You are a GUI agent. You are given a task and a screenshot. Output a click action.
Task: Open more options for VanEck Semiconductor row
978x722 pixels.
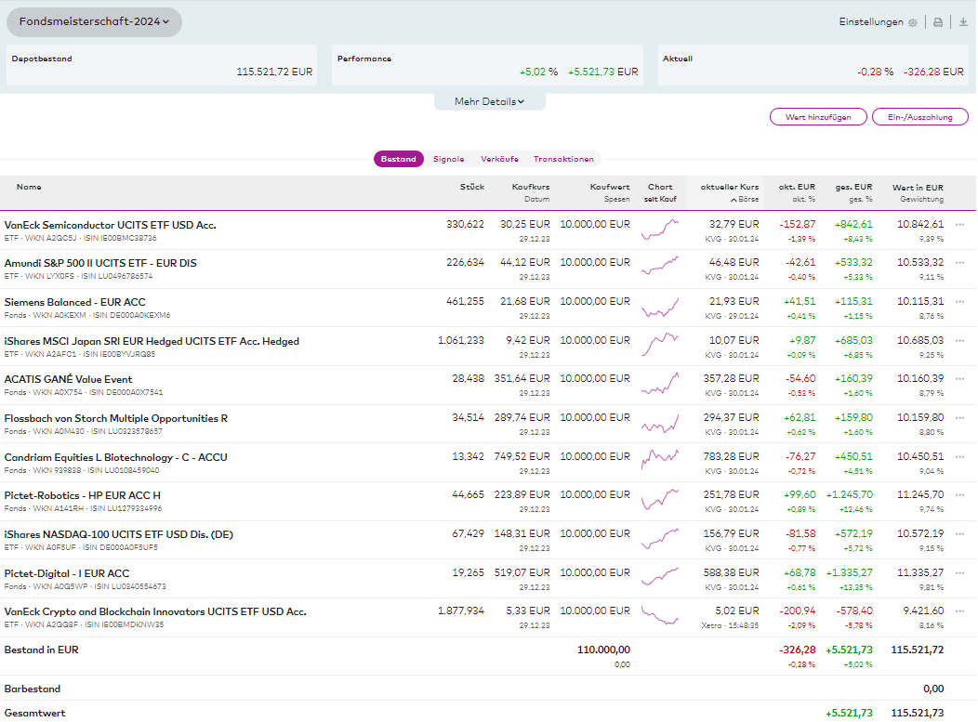click(959, 225)
